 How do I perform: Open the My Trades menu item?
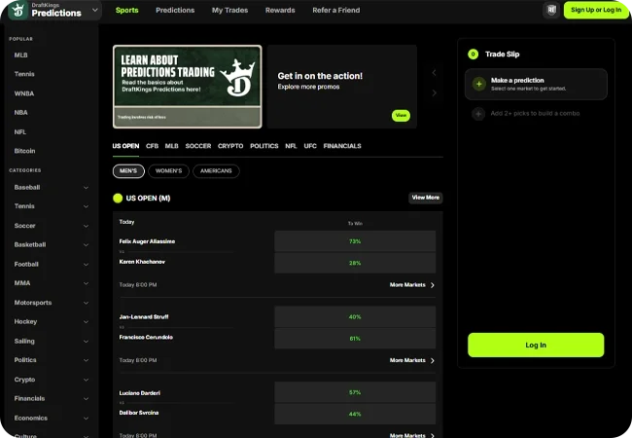(x=229, y=10)
